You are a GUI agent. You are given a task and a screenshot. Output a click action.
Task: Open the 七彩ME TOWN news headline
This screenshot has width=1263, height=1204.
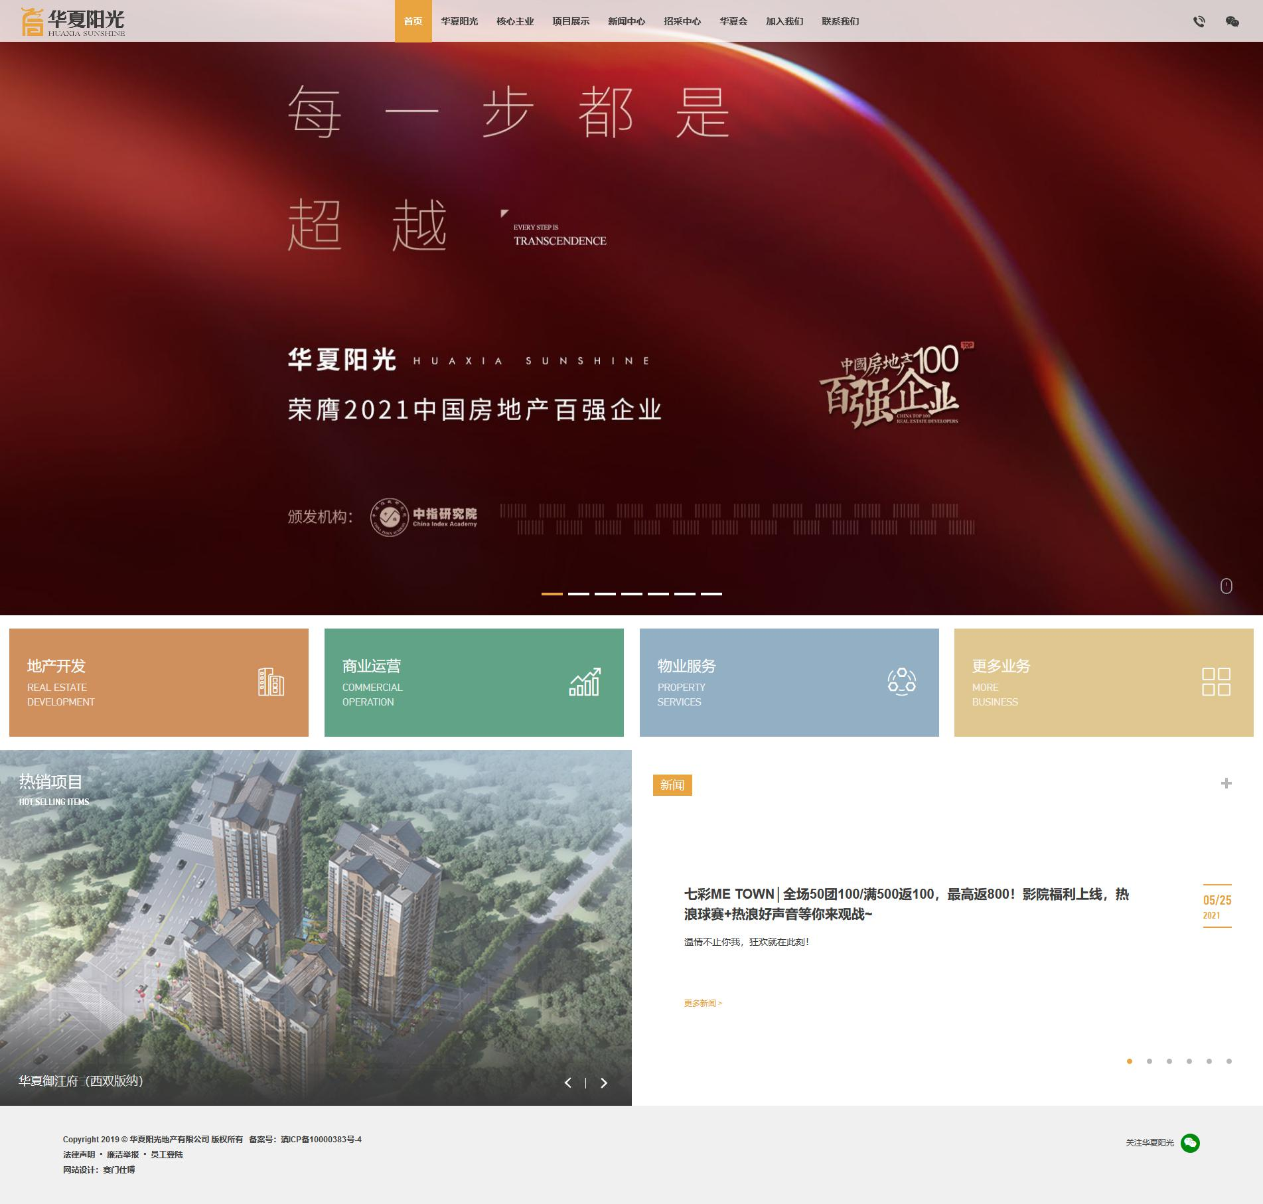(907, 904)
